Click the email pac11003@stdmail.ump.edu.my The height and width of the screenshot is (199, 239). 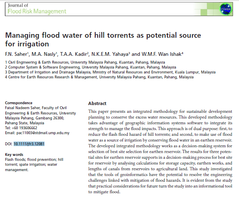click(x=43, y=133)
